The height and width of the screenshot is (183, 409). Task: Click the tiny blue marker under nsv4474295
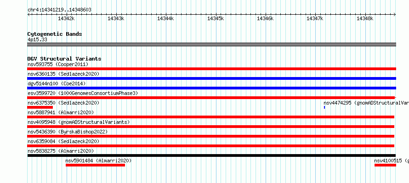click(324, 107)
